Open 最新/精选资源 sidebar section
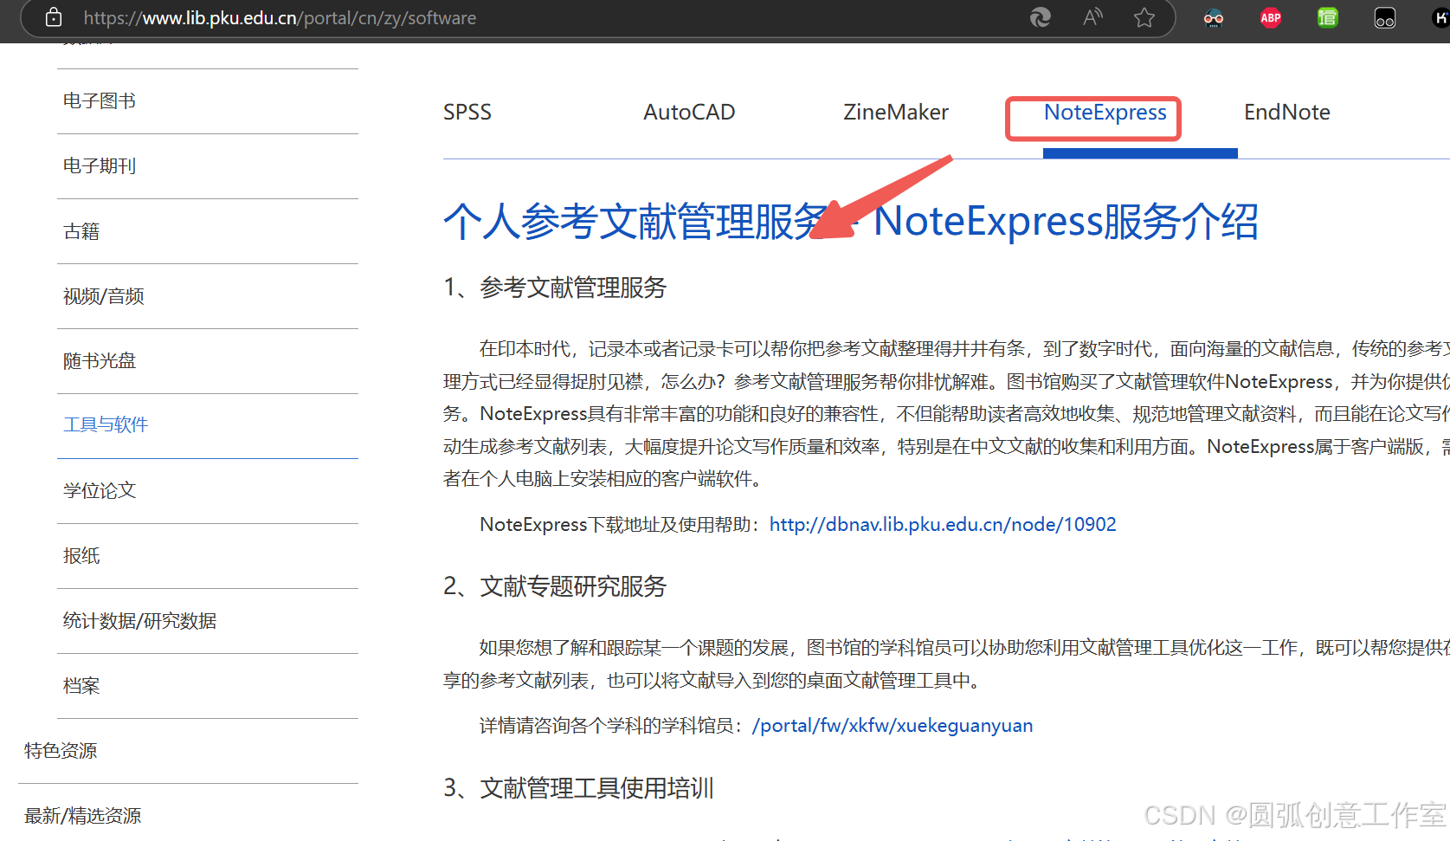Screen dimensions: 1450x841 click(x=82, y=816)
